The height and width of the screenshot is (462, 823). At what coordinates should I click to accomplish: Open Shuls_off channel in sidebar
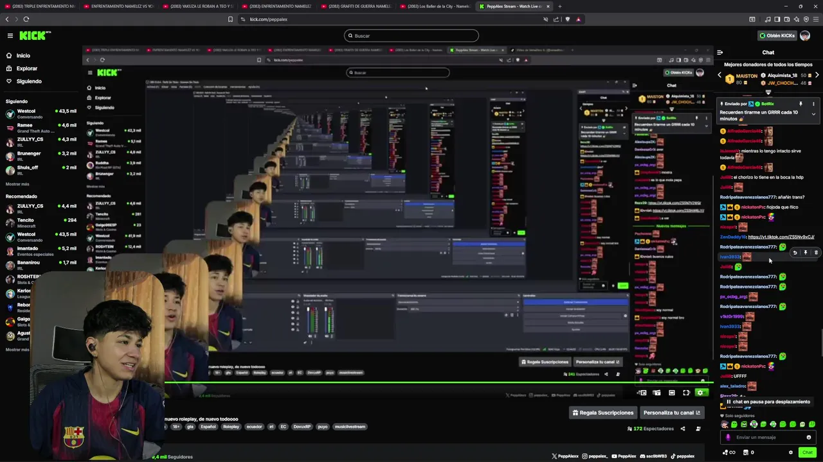tap(41, 170)
